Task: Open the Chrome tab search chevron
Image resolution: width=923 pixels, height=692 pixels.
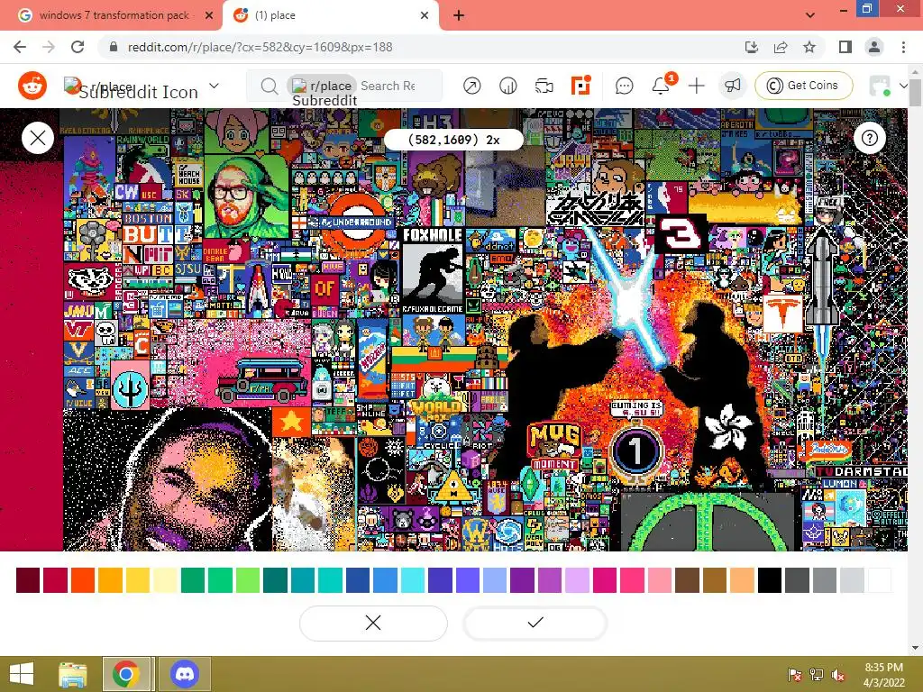Action: coord(810,15)
